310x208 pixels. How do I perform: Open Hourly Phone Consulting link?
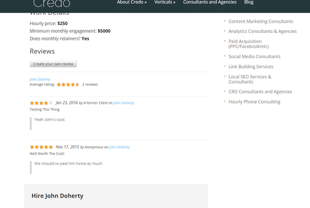tap(254, 102)
